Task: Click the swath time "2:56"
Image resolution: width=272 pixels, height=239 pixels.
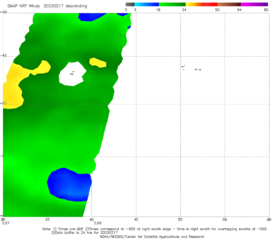Action: tap(98, 223)
